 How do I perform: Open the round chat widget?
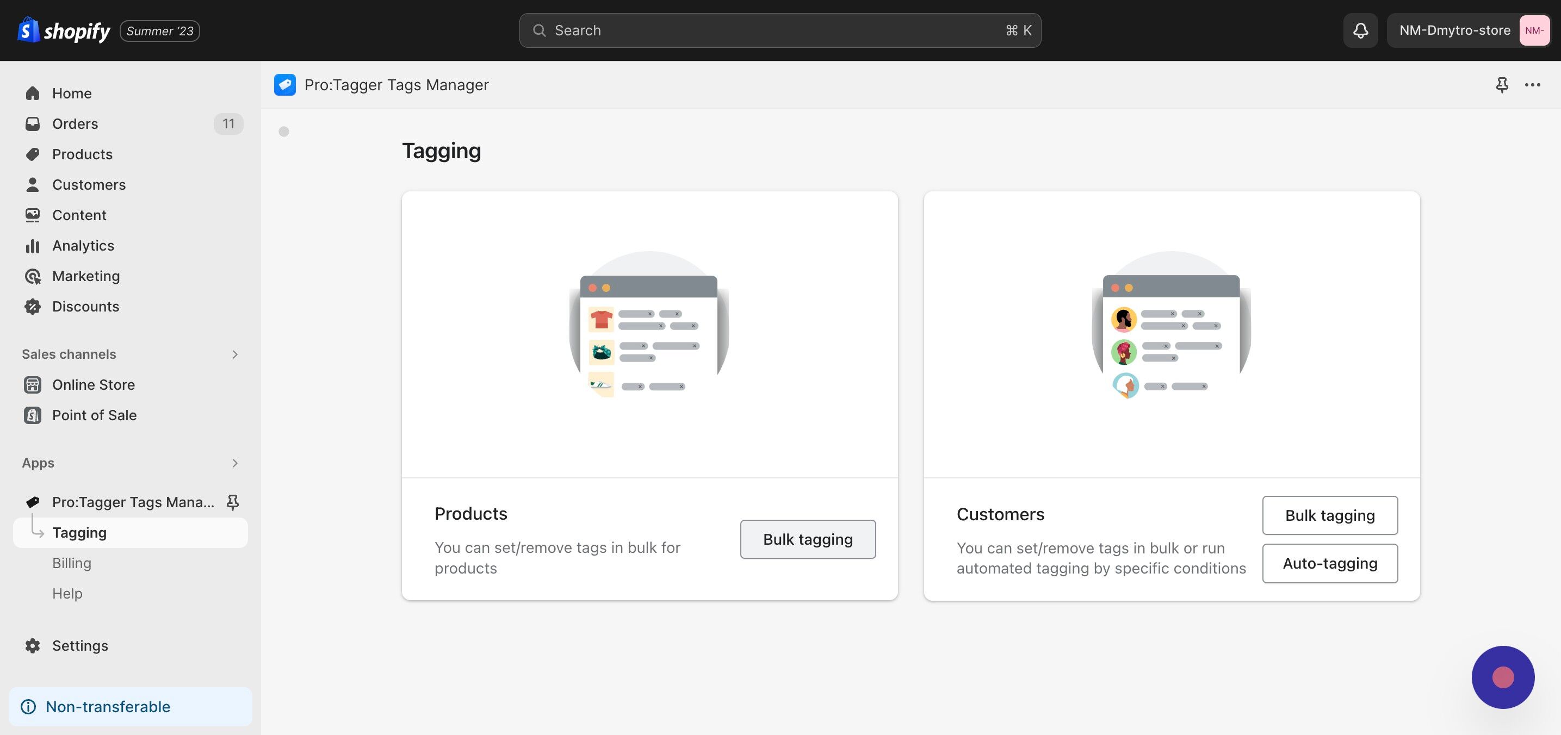(x=1503, y=677)
